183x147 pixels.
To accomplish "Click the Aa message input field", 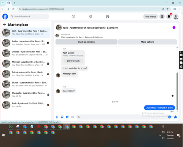I will [x=122, y=117].
